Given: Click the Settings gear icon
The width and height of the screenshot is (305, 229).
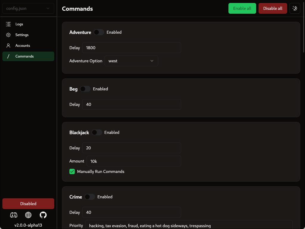Looking at the screenshot, I should pyautogui.click(x=8, y=35).
